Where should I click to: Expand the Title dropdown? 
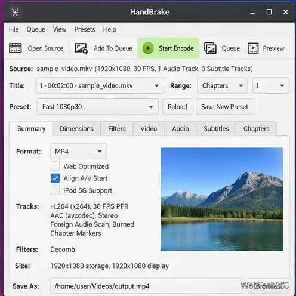(x=100, y=85)
